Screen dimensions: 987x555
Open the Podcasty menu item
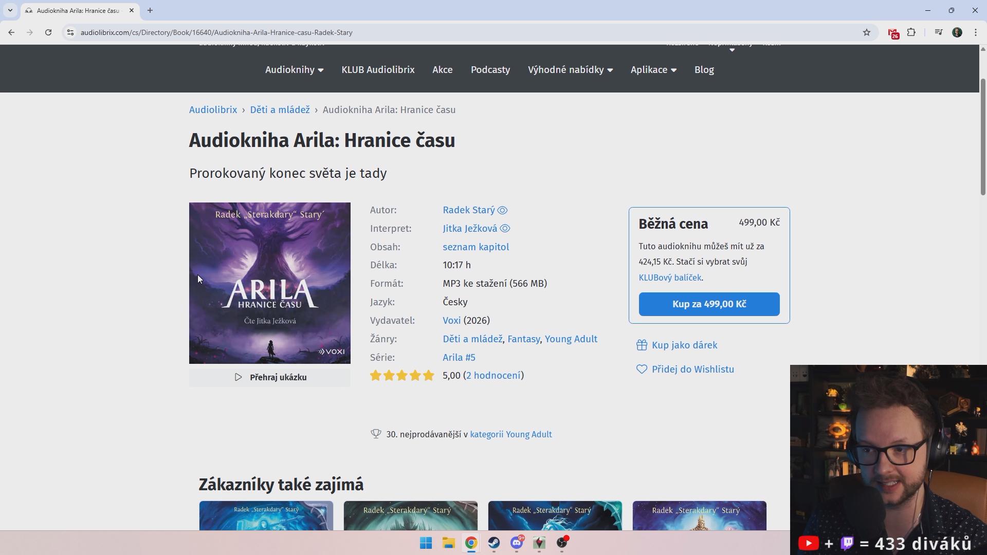[490, 70]
